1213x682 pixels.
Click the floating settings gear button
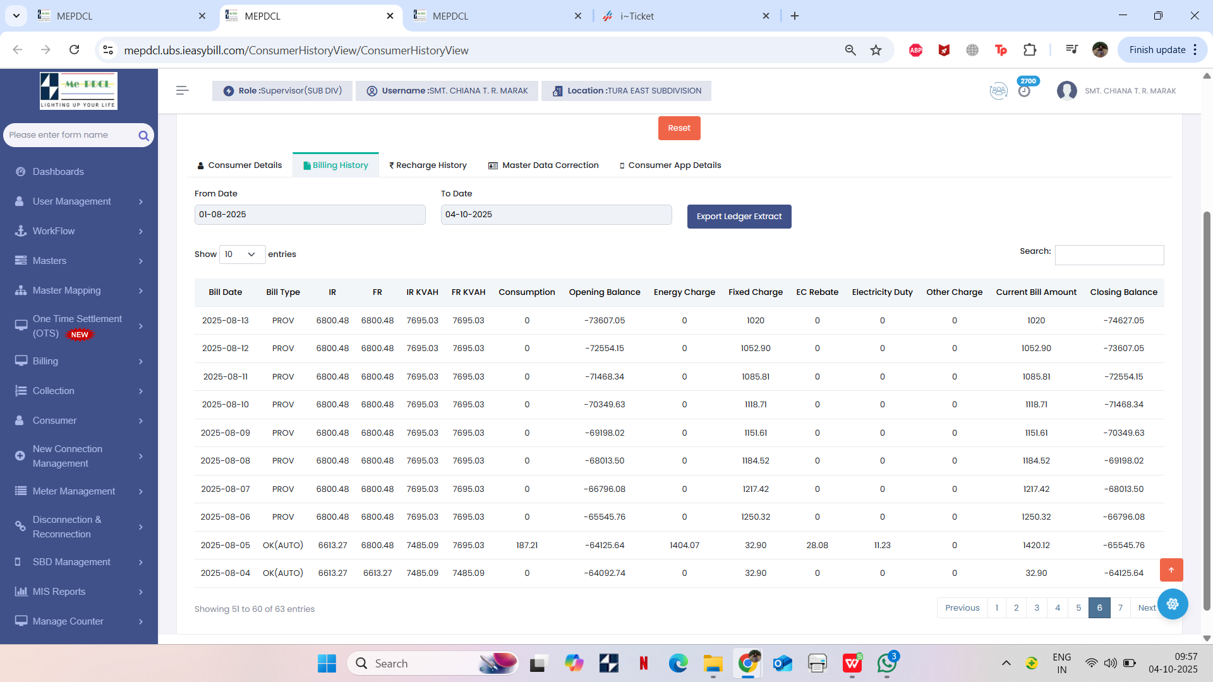point(1173,604)
